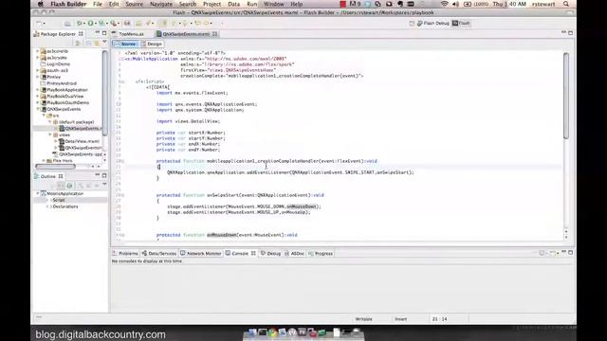
Task: Maximize the Package Explorer panel
Action: click(x=104, y=33)
